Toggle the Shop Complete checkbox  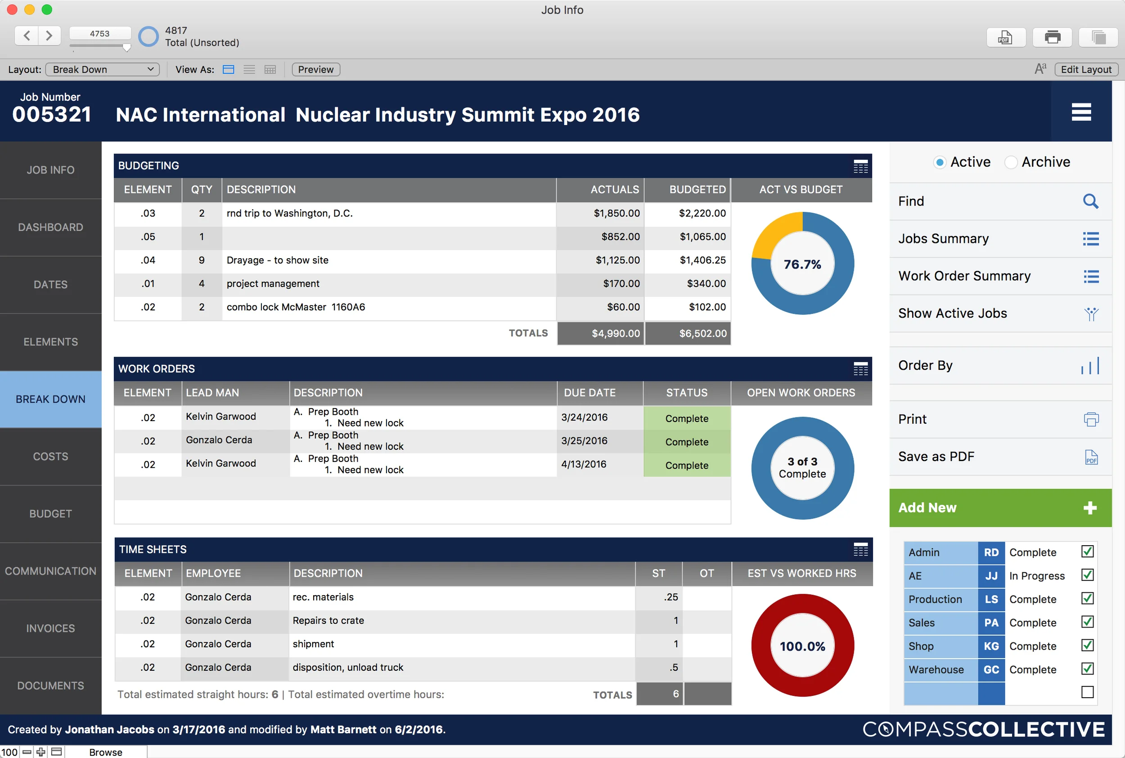pyautogui.click(x=1087, y=646)
